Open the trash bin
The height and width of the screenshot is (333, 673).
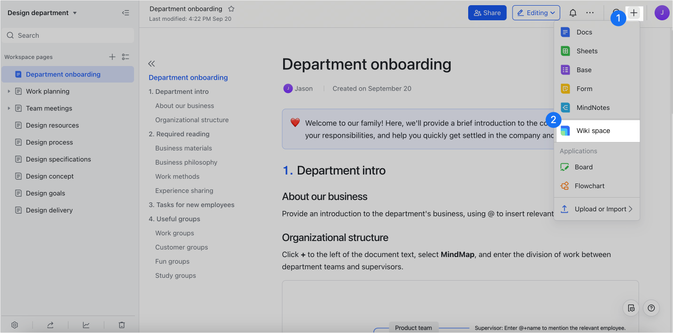122,325
